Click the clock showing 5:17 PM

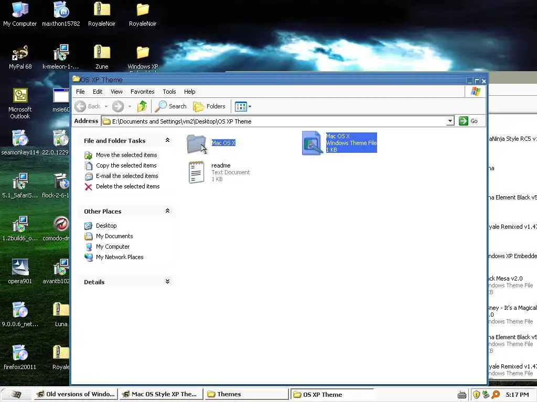point(517,395)
